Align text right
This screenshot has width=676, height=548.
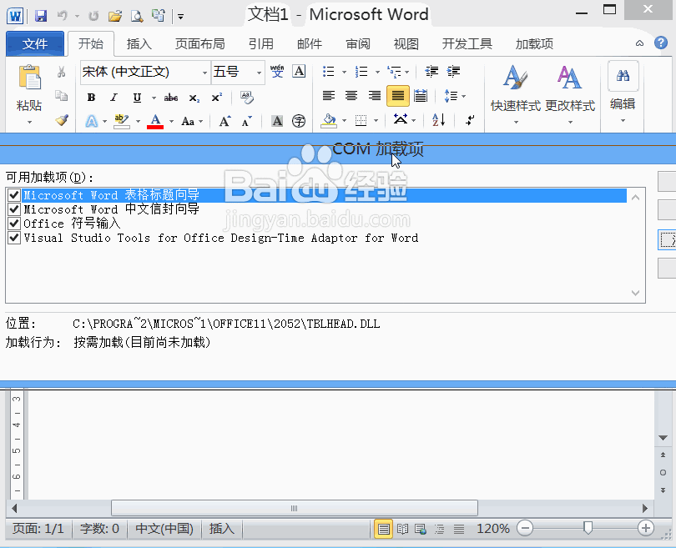[x=374, y=96]
